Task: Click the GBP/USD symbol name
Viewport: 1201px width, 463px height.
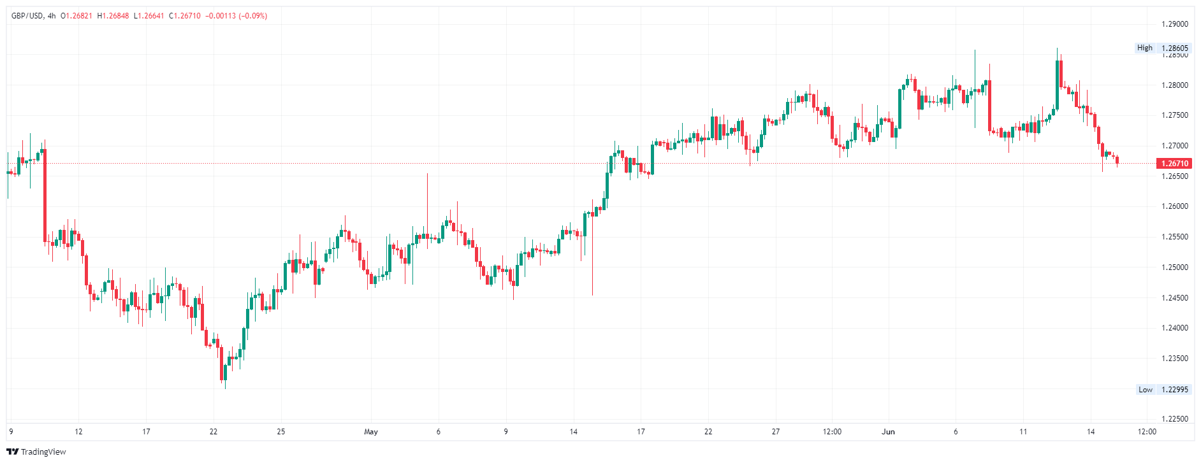Action: 27,16
